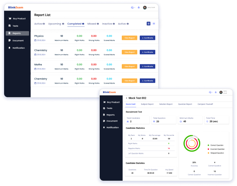Click Mock Test 002 title

[x=137, y=98]
